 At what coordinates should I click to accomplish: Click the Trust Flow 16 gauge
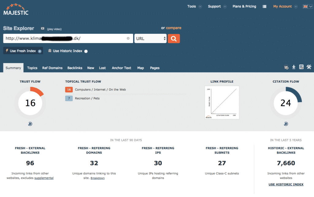click(30, 103)
